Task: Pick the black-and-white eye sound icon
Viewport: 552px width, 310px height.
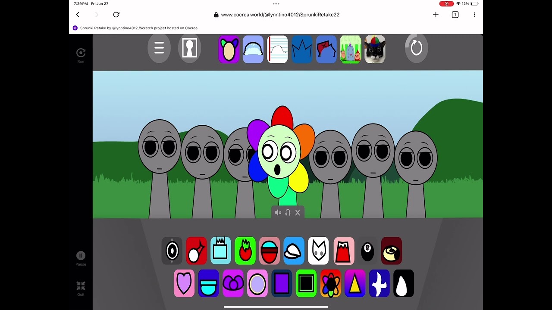Action: (172, 251)
